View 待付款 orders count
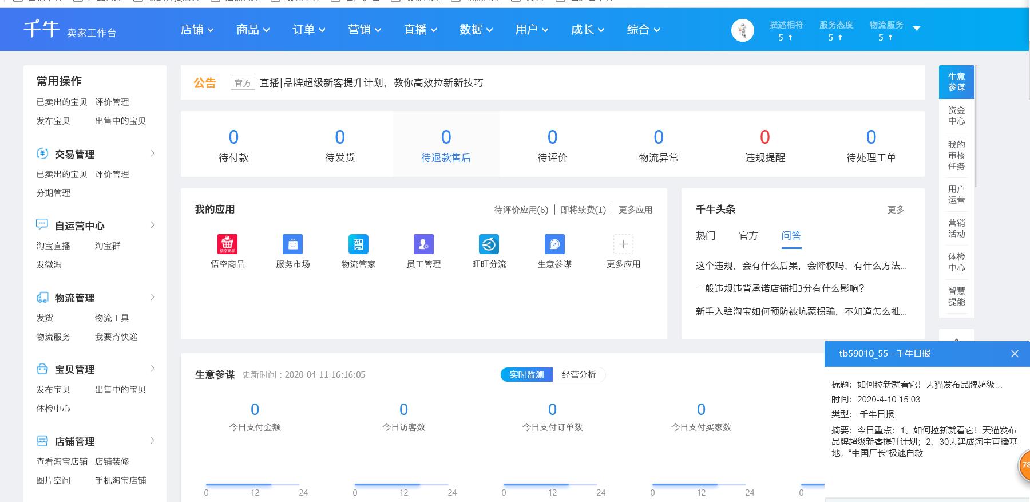This screenshot has height=502, width=1030. click(233, 145)
